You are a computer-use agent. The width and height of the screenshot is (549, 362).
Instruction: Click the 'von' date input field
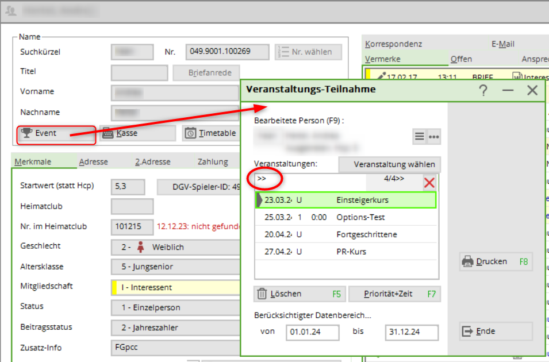tap(312, 332)
